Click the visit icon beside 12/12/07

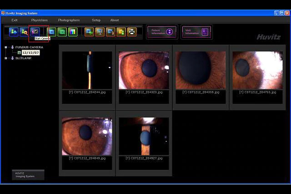tap(19, 53)
